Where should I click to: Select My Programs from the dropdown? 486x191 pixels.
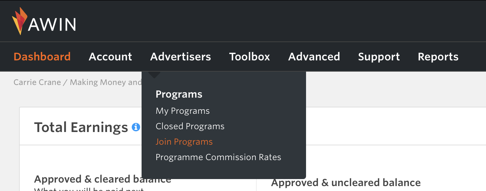click(x=182, y=111)
